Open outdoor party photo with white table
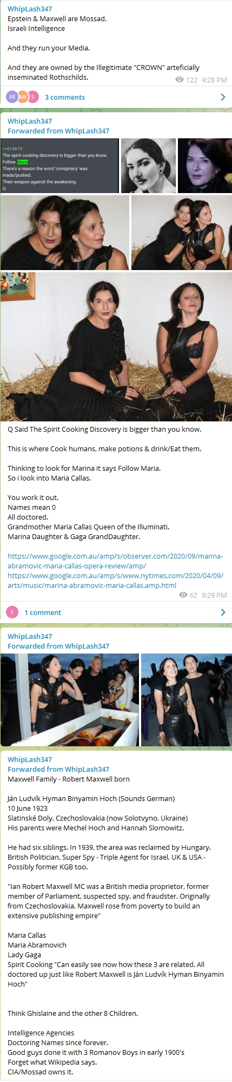The width and height of the screenshot is (232, 1082). [69, 700]
